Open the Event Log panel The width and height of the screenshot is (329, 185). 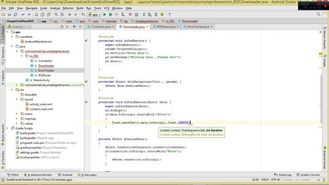(x=283, y=175)
